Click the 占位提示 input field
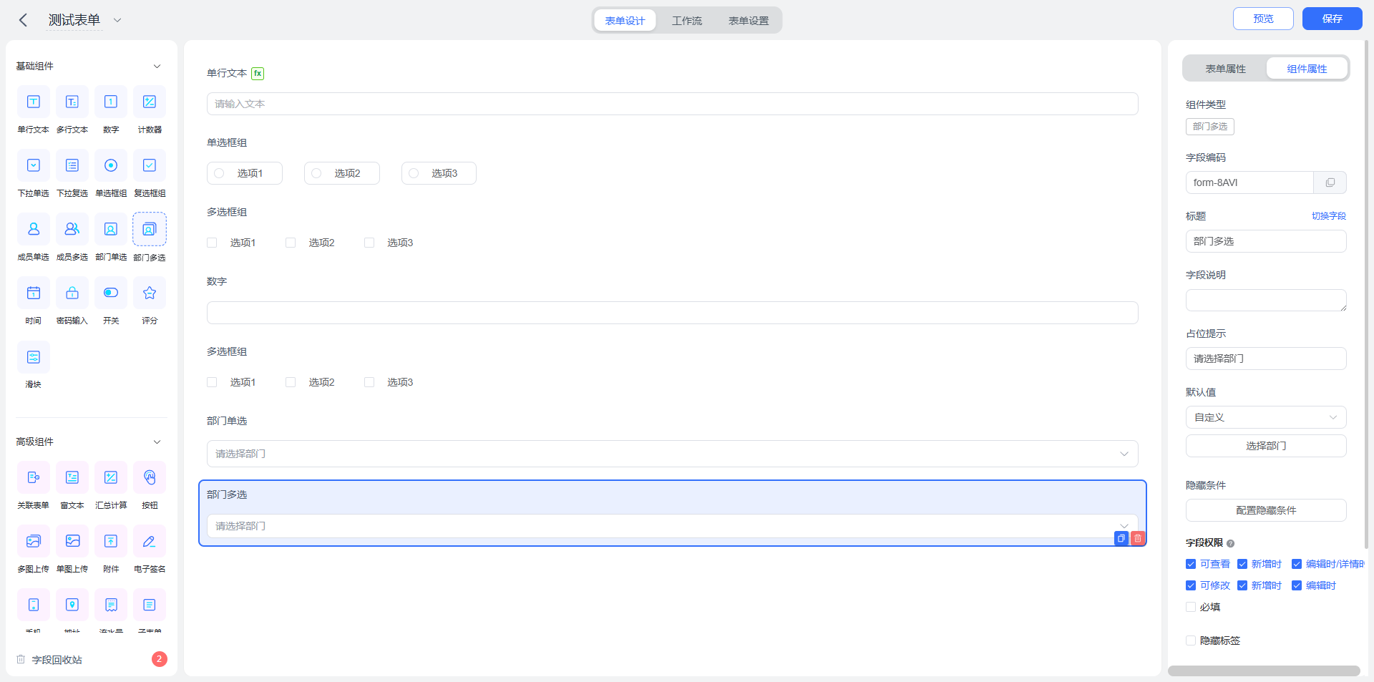Image resolution: width=1374 pixels, height=682 pixels. click(1266, 359)
